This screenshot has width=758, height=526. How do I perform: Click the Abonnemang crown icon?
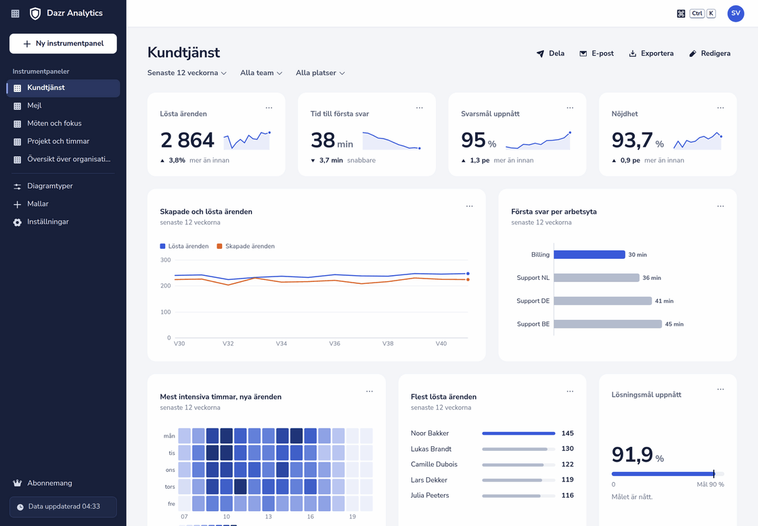[x=18, y=483]
